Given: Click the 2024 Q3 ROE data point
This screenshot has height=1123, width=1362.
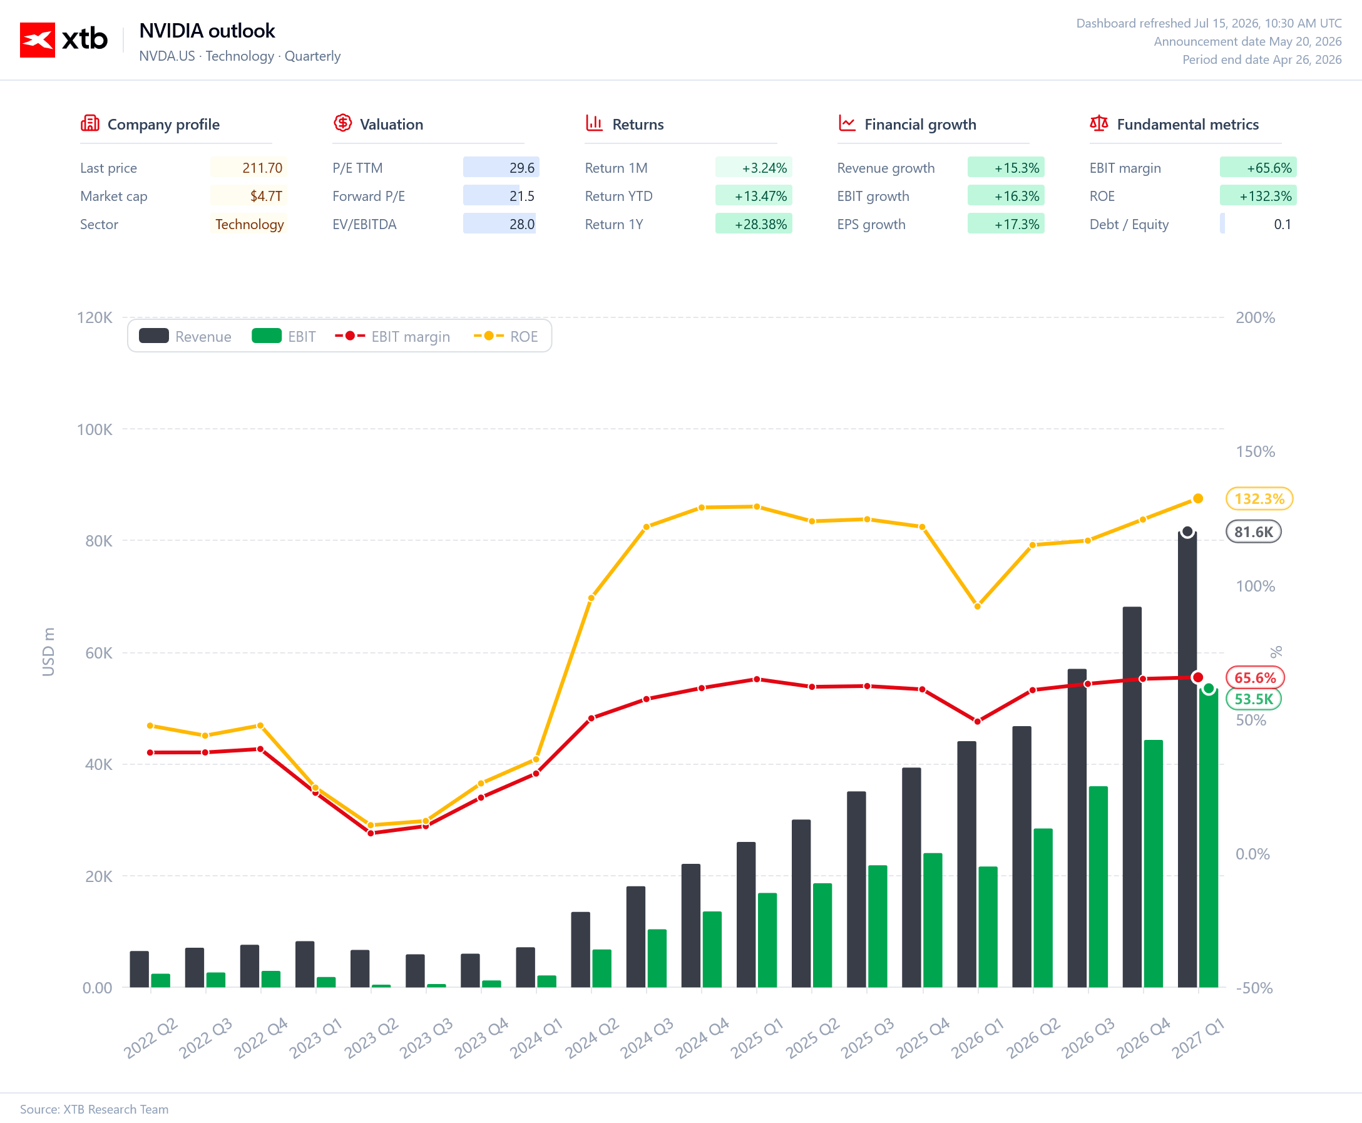Looking at the screenshot, I should click(646, 527).
